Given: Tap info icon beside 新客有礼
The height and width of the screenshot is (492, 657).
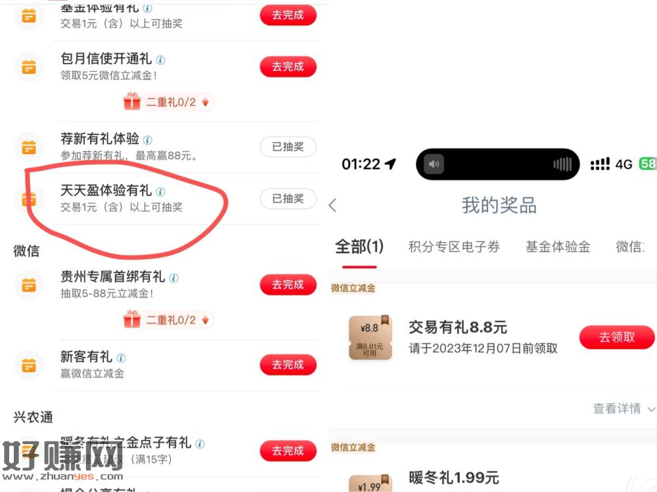Looking at the screenshot, I should click(121, 358).
